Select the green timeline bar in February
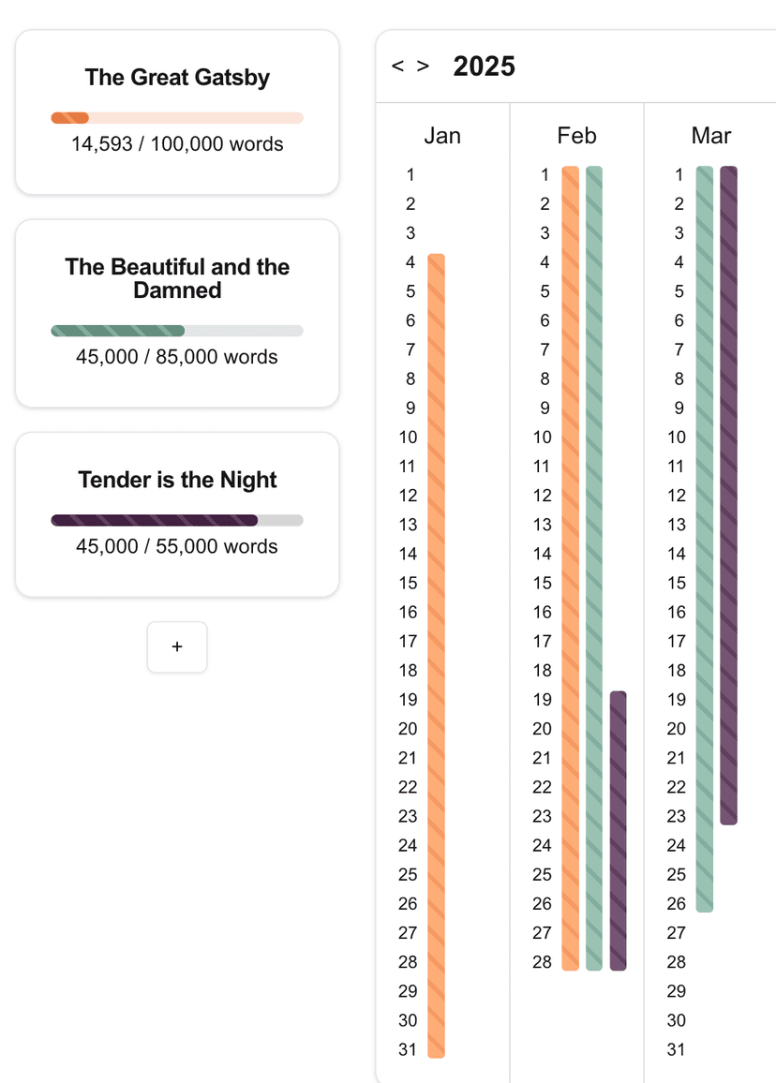The image size is (776, 1083). (594, 569)
